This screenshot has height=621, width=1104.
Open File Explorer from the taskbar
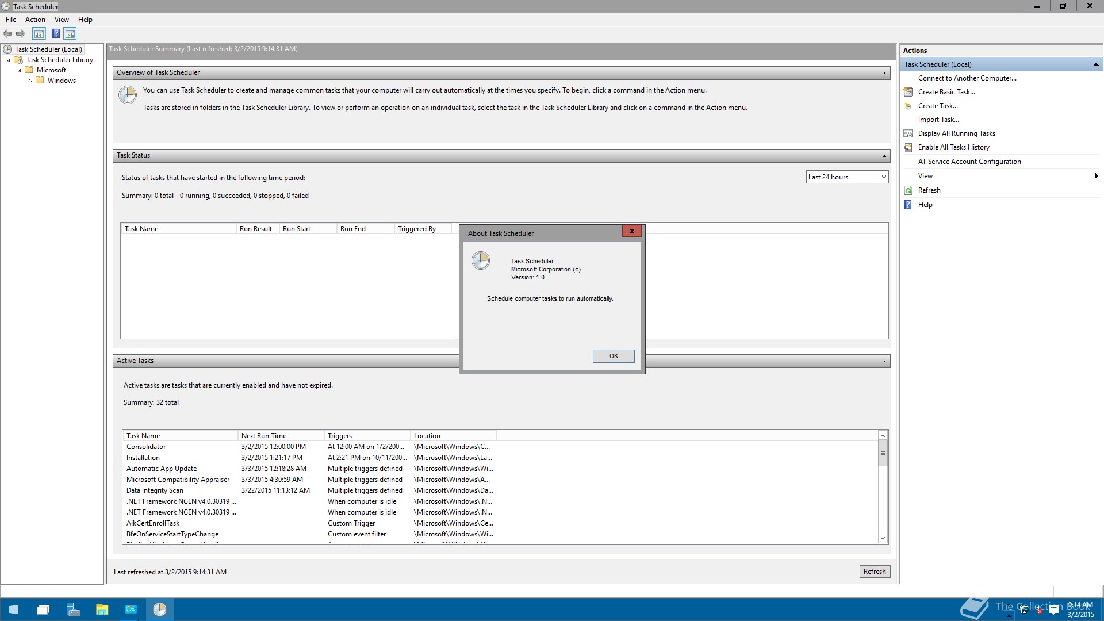click(102, 609)
